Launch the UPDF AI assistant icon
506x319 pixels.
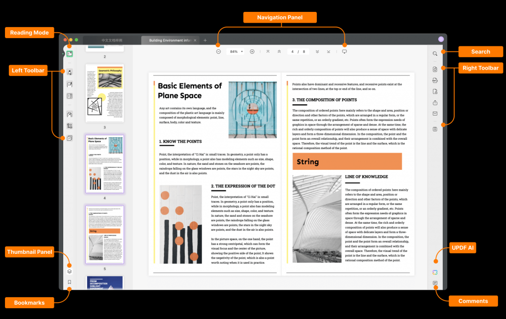pyautogui.click(x=435, y=272)
